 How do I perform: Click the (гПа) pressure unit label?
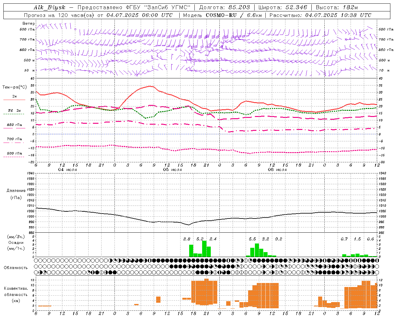(x=16, y=197)
